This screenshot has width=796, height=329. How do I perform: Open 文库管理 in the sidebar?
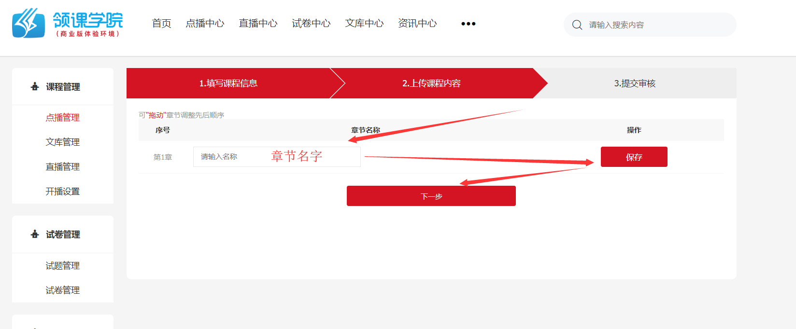63,142
